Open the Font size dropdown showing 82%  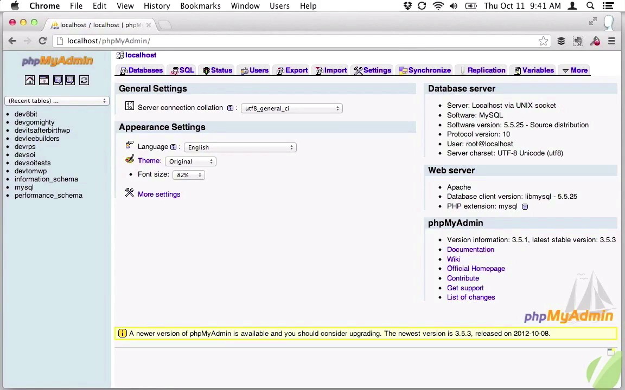click(x=189, y=175)
